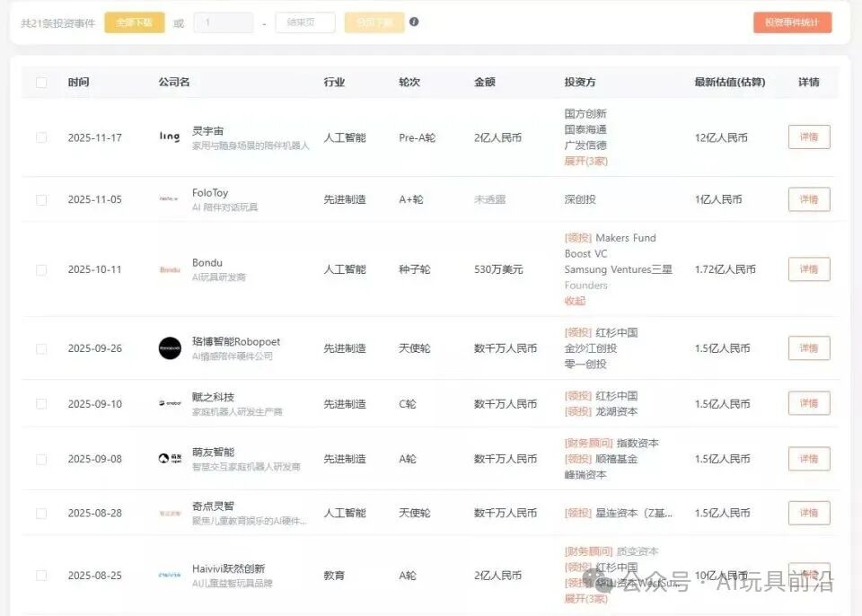The height and width of the screenshot is (616, 862).
Task: Click the FoloToy company logo
Action: click(169, 198)
